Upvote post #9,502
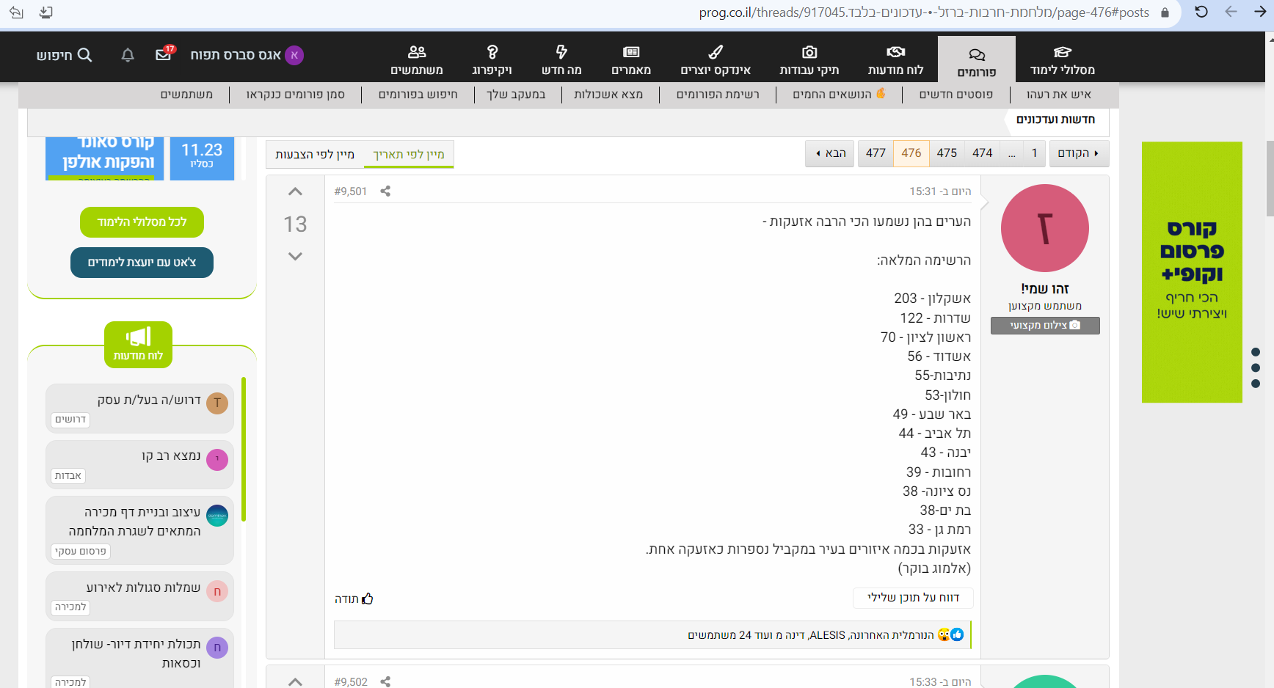 tap(295, 682)
